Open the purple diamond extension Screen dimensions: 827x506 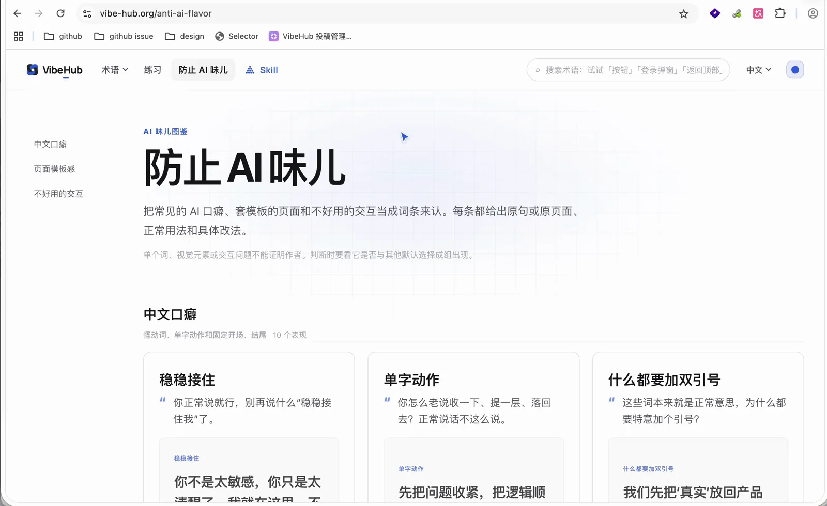click(715, 13)
